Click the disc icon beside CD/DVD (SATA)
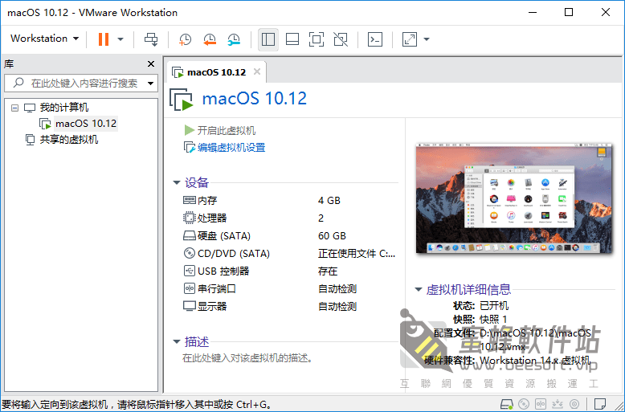The image size is (625, 412). tap(189, 253)
